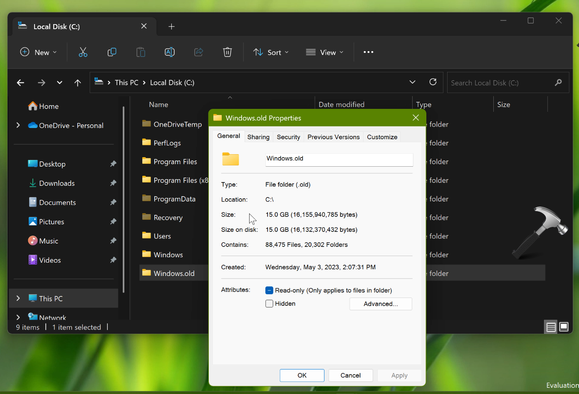Open Videos in the navigation pane
Screen dimensions: 579x394
(45, 260)
